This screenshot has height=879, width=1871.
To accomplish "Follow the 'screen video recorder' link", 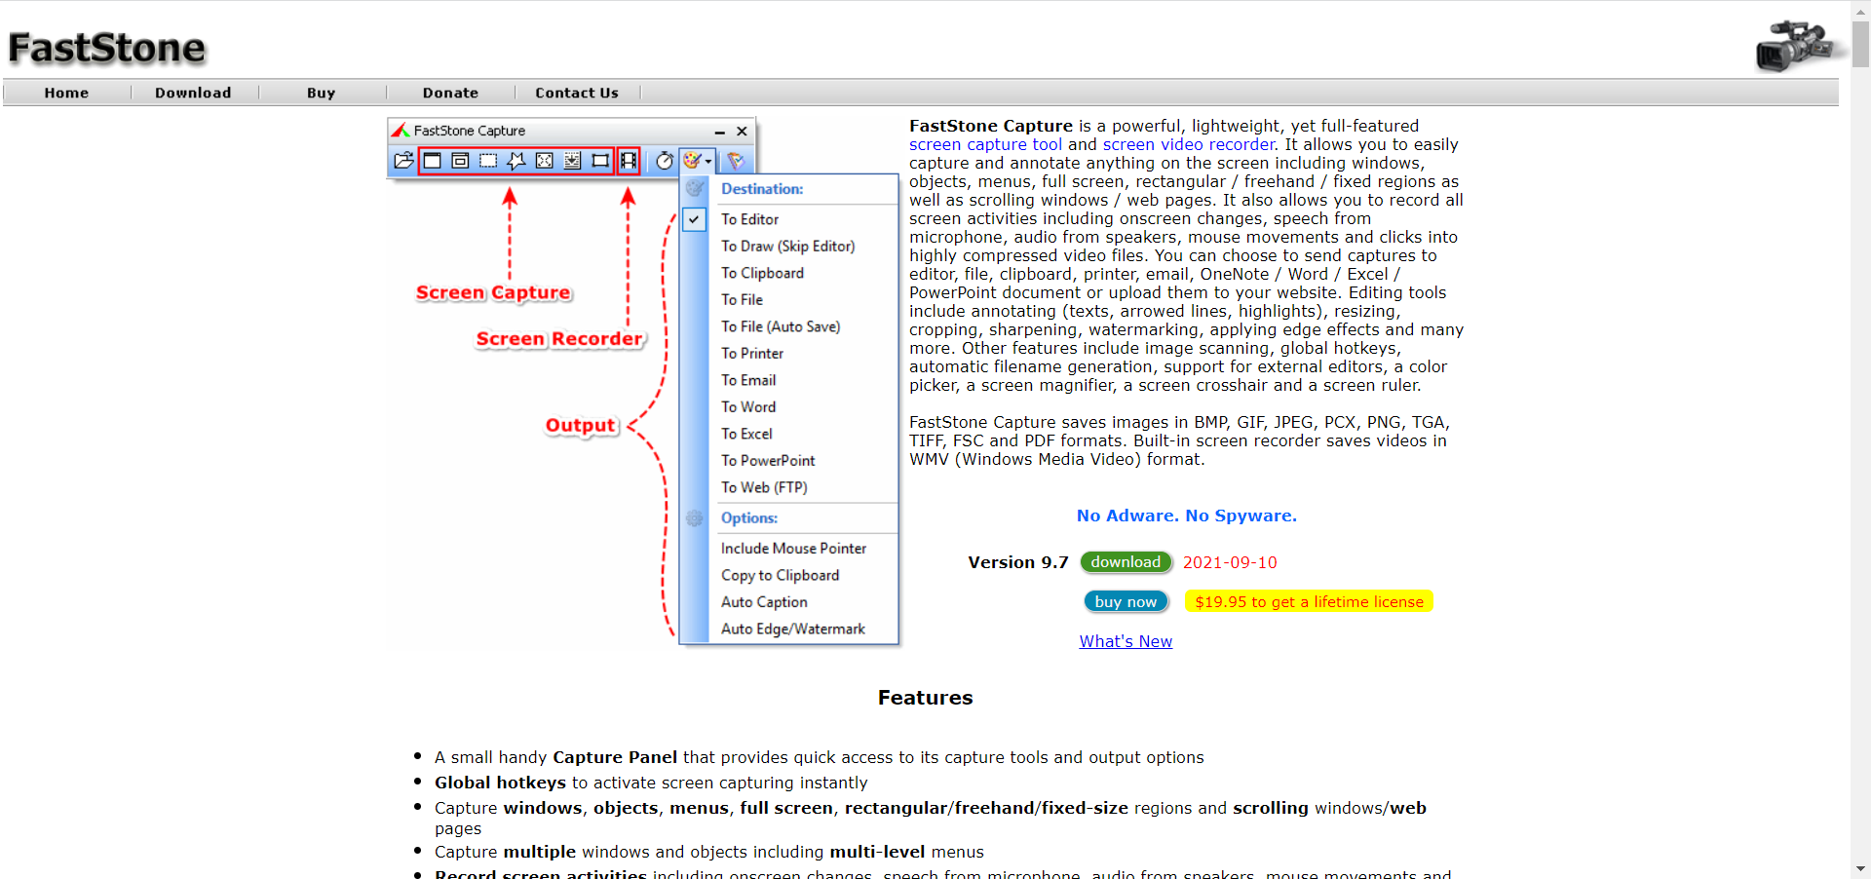I will click(1188, 144).
